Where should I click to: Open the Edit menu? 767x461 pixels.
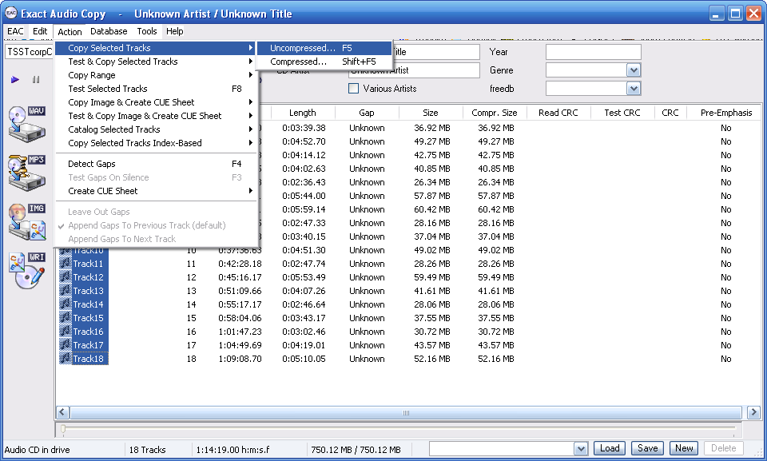click(x=40, y=31)
